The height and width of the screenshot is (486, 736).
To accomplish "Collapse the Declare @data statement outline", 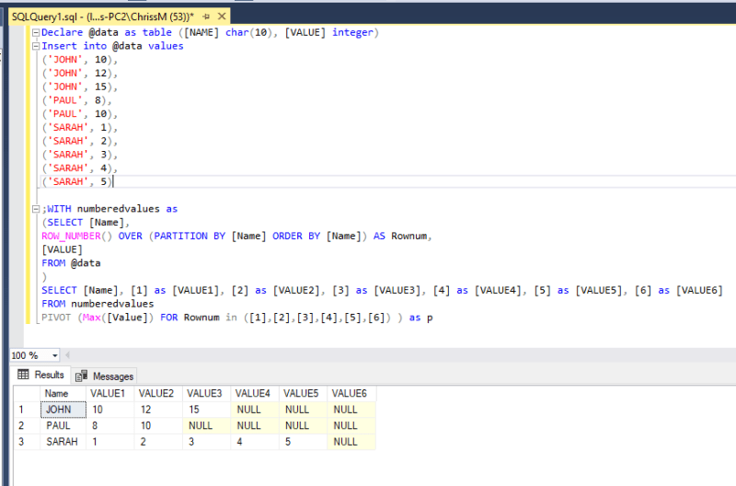I will click(x=36, y=32).
